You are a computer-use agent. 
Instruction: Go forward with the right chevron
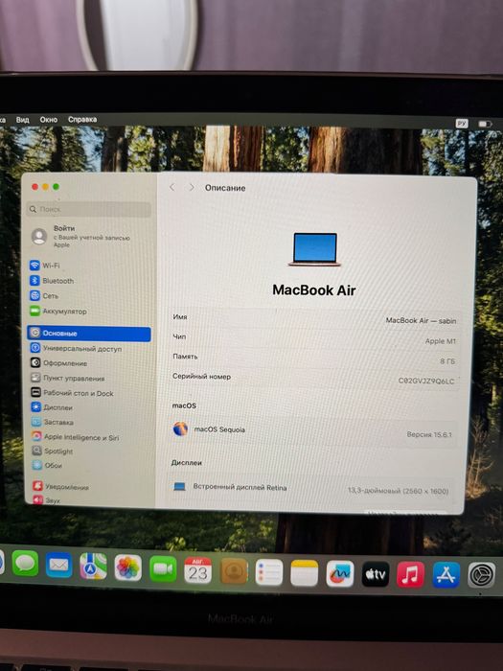click(192, 188)
